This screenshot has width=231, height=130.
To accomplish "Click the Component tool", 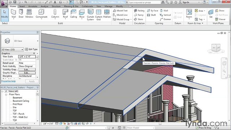I will click(x=42, y=14).
